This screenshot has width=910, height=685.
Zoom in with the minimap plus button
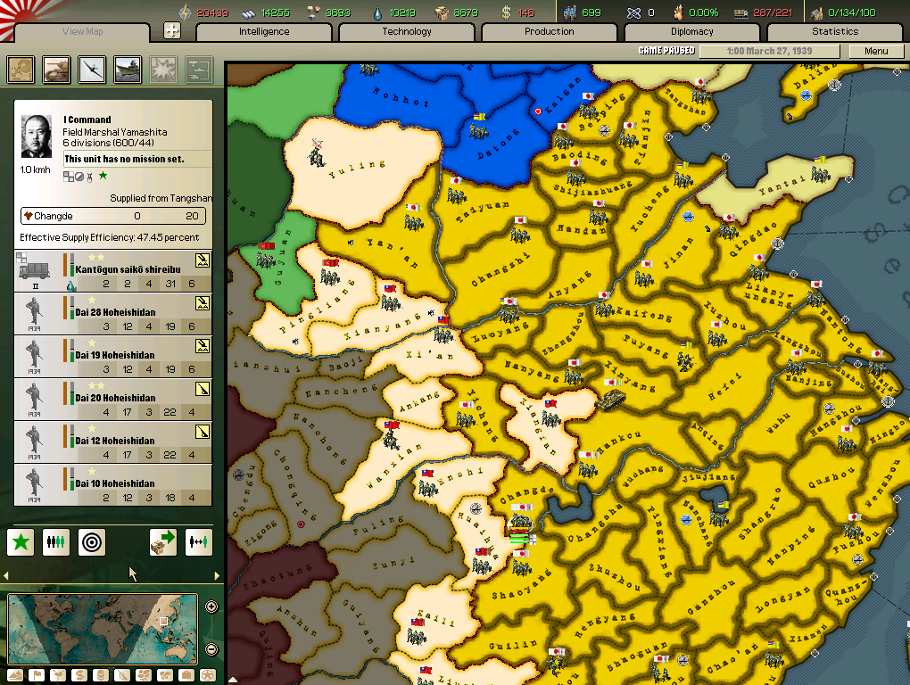[x=211, y=607]
